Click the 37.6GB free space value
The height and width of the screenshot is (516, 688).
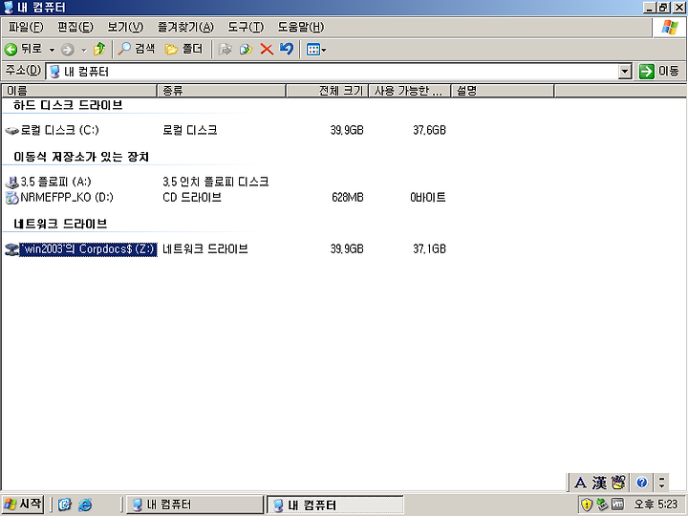(429, 130)
